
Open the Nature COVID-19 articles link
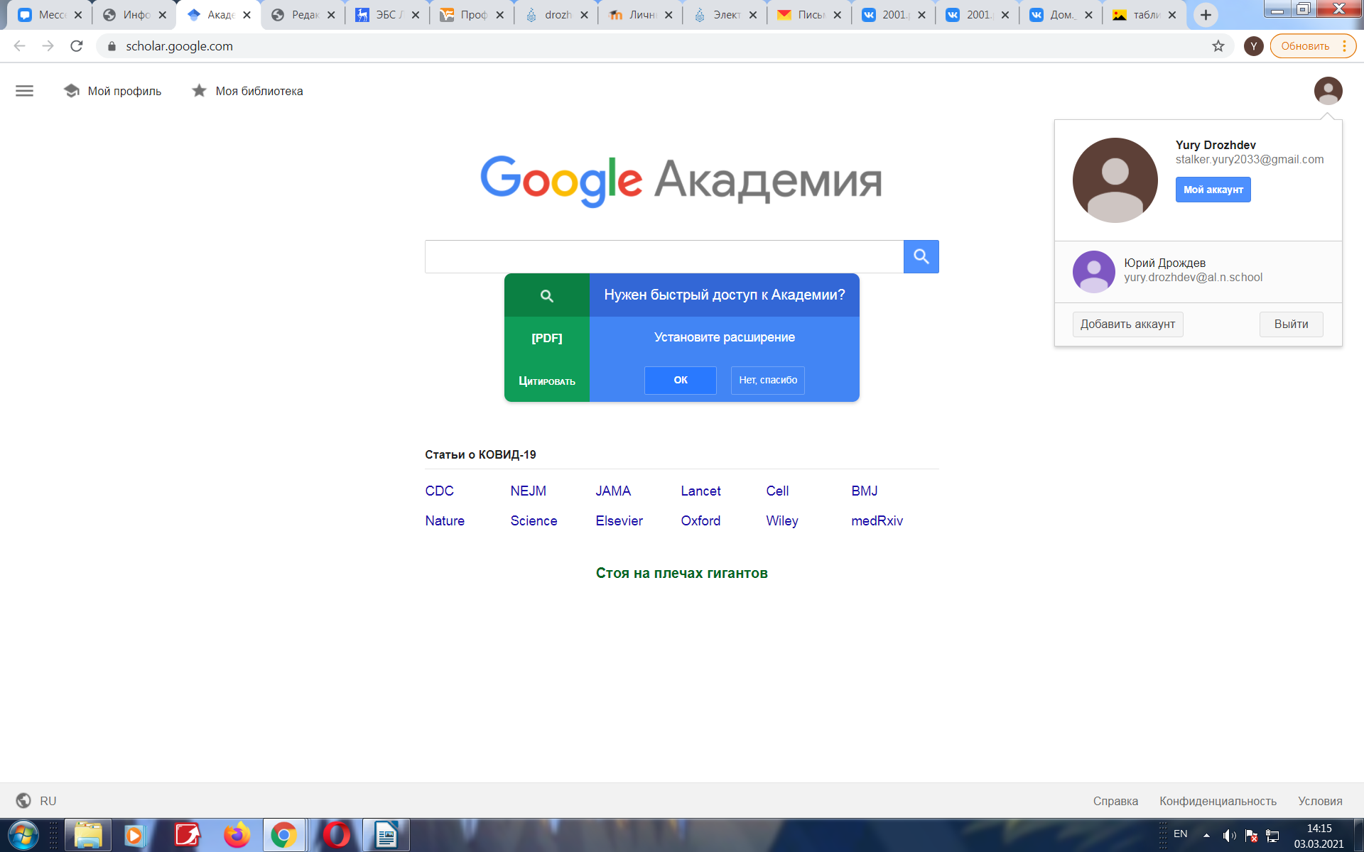pos(445,520)
